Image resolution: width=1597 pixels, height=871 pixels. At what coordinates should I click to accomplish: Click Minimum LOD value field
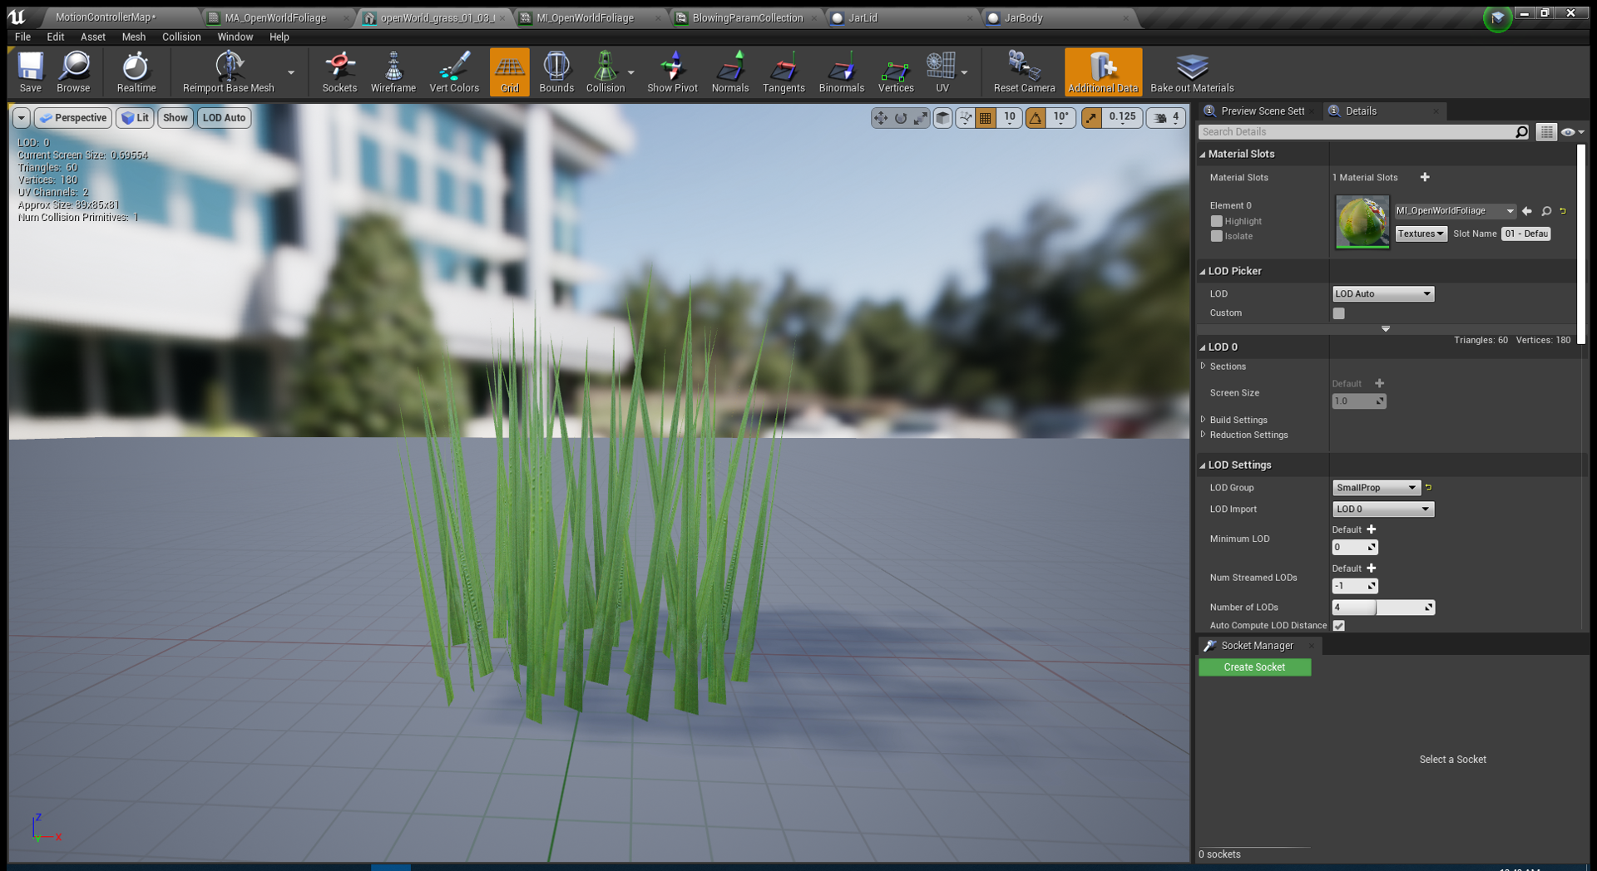1355,547
